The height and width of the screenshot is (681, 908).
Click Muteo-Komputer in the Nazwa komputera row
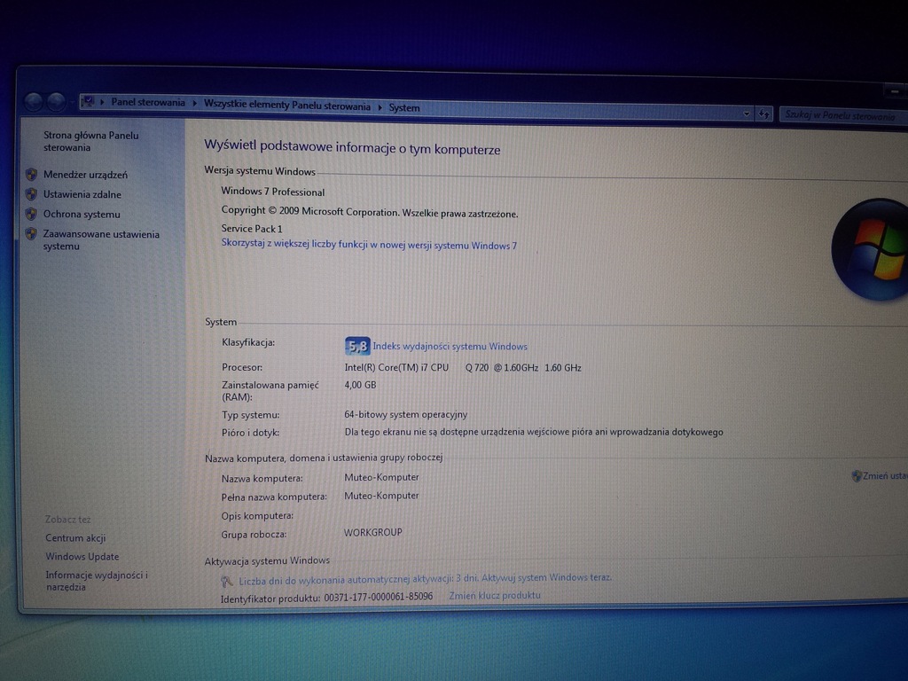point(381,477)
